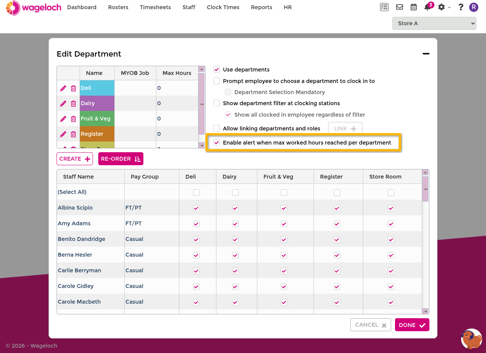Uncheck Albina Scipio's Deli checkbox

(x=196, y=208)
